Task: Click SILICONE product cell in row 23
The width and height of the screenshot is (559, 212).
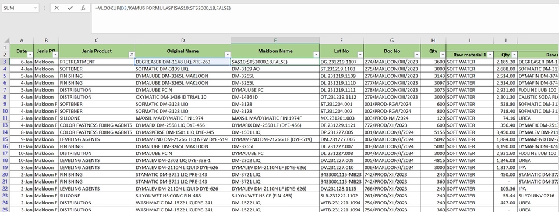Action: (x=97, y=196)
